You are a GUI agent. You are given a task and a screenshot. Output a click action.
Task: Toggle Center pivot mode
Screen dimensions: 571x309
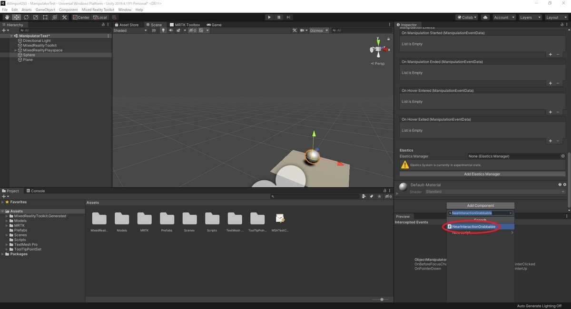coord(81,17)
